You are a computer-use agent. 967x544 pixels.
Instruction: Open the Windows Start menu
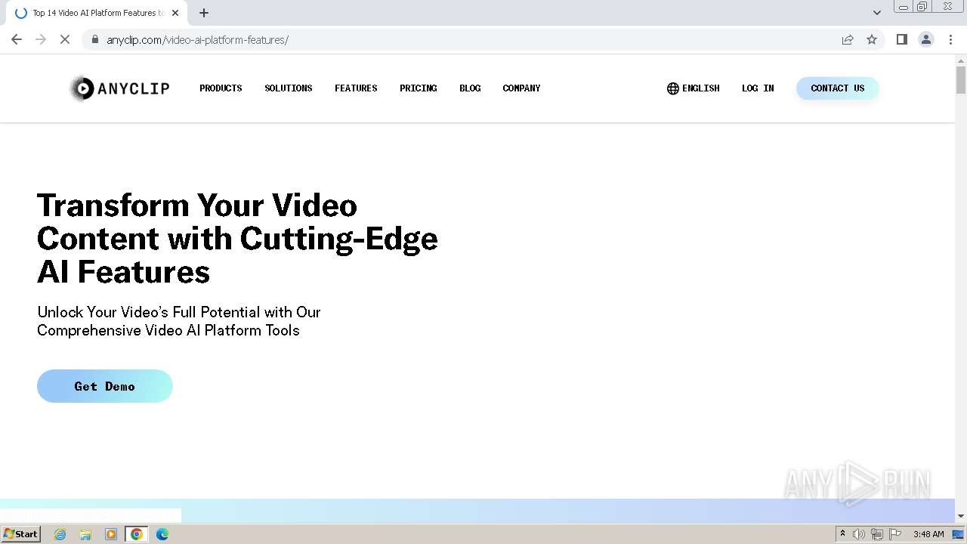[21, 534]
